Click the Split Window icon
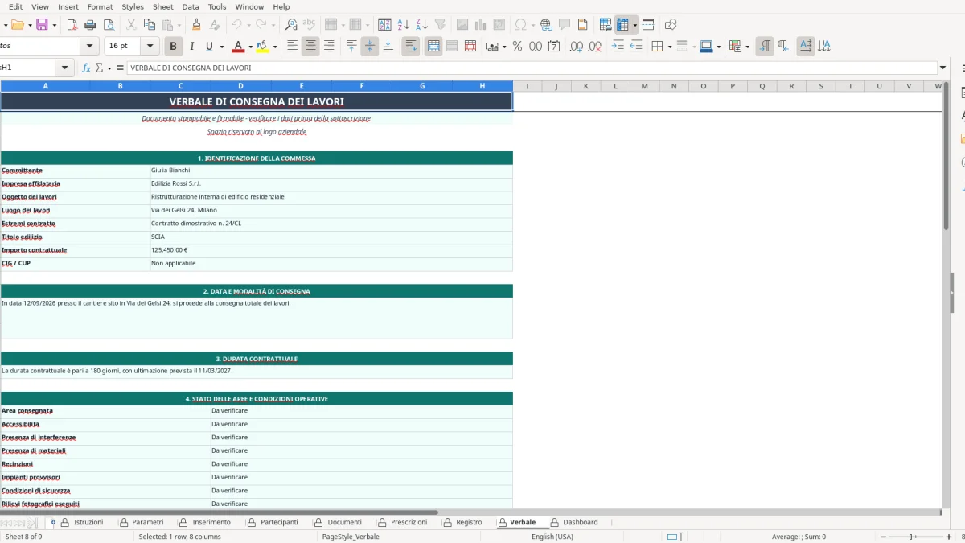Screen dimensions: 965x543 [648, 25]
